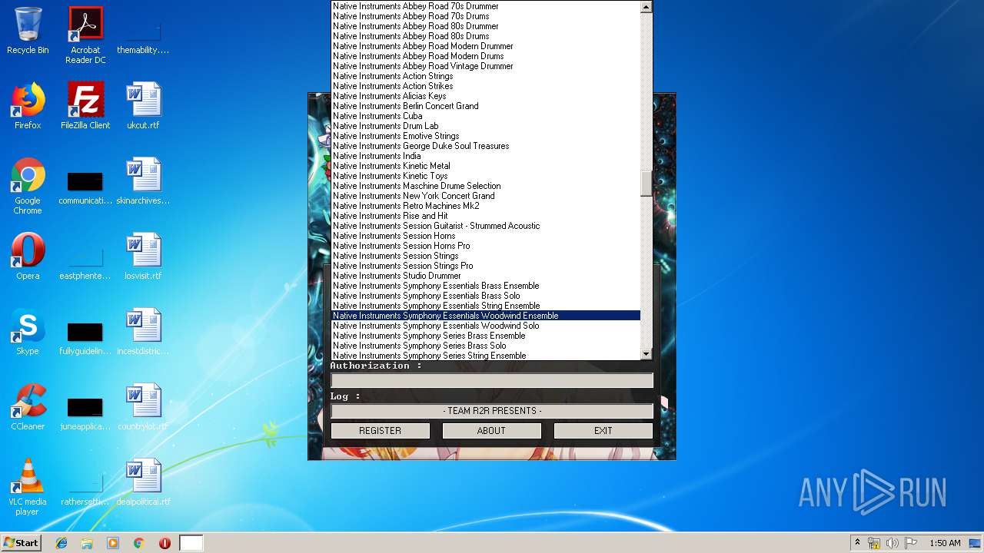The width and height of the screenshot is (984, 553).
Task: Open FileZilla Client shortcut
Action: click(85, 106)
